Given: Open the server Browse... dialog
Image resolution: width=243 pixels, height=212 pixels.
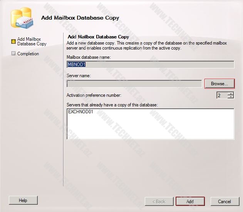Looking at the screenshot, I should (x=219, y=84).
